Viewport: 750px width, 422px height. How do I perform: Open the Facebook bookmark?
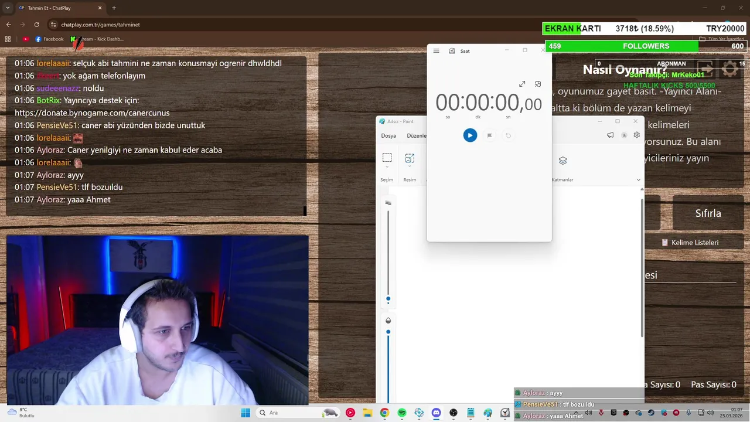[x=49, y=39]
